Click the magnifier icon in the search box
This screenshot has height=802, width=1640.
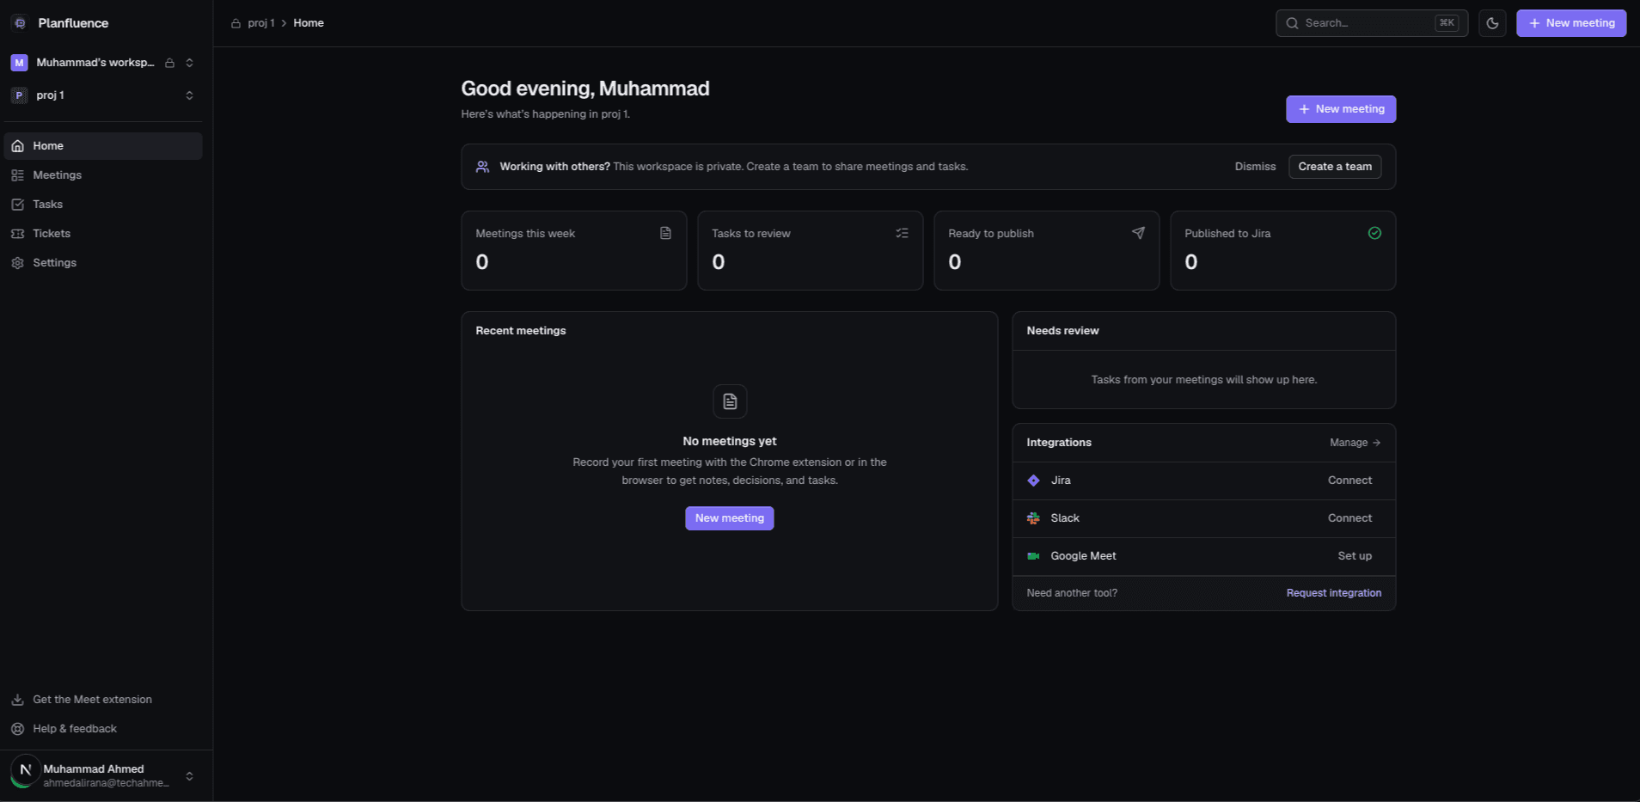1292,23
